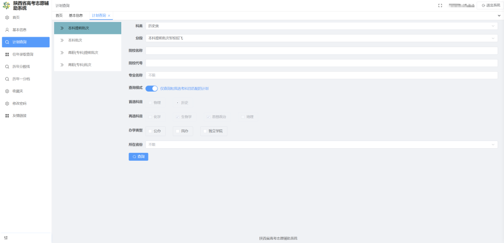Image resolution: width=504 pixels, height=243 pixels.
Task: Collapse the sidebar using the bottom-left icon
Action: pos(6,238)
